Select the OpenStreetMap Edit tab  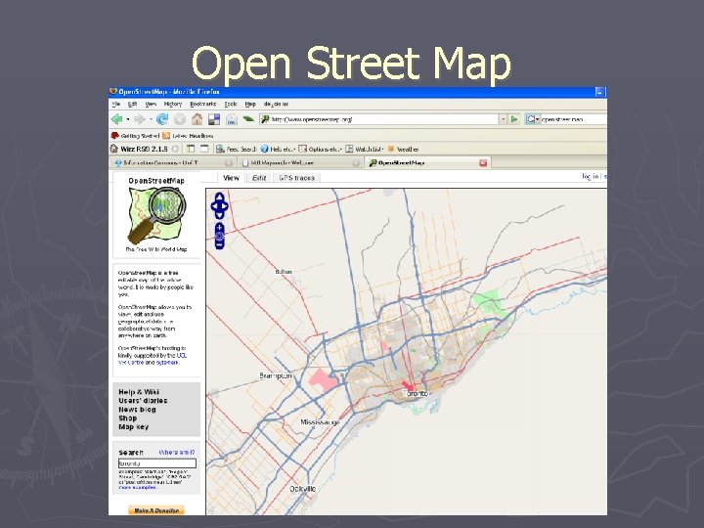pos(259,178)
